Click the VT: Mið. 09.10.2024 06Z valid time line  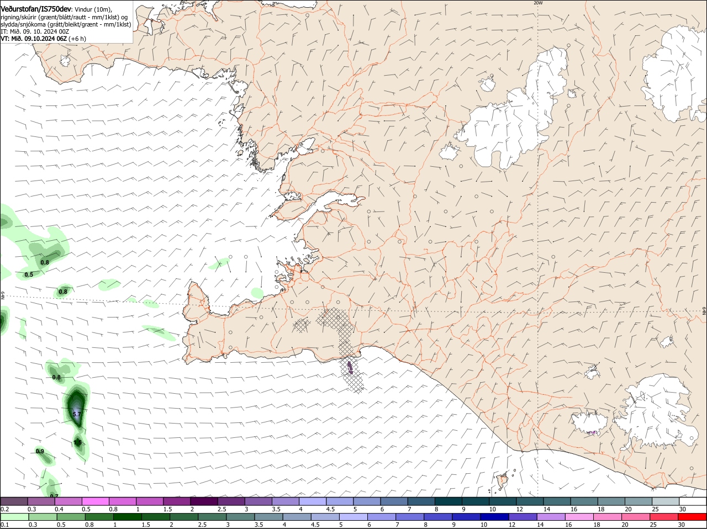click(43, 38)
